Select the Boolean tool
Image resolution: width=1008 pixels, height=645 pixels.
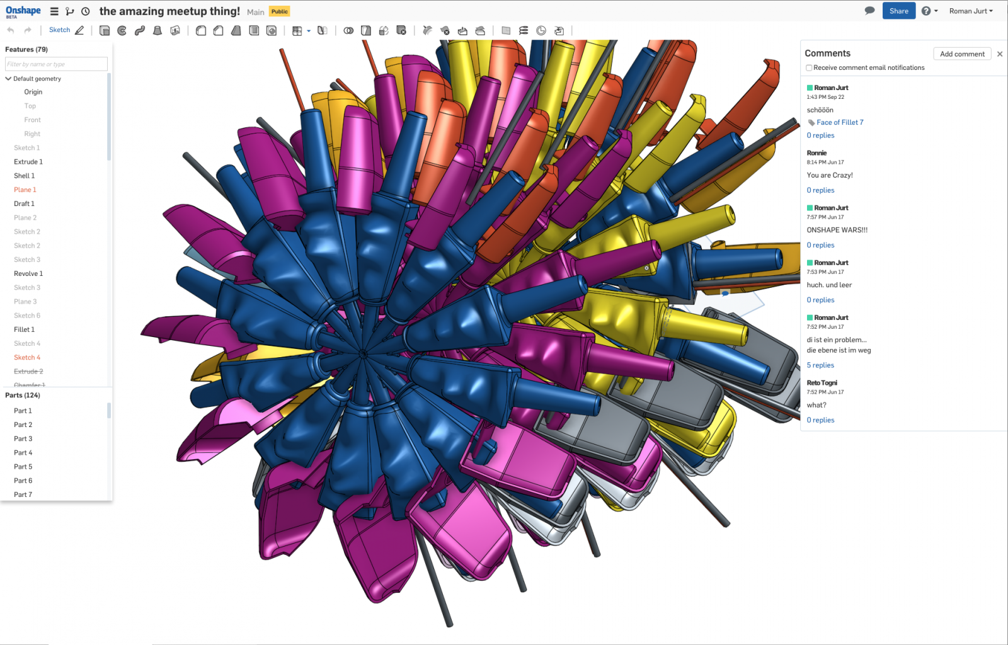tap(348, 30)
